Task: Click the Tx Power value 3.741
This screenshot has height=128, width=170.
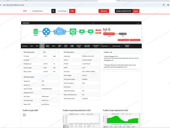Action: coord(45,56)
